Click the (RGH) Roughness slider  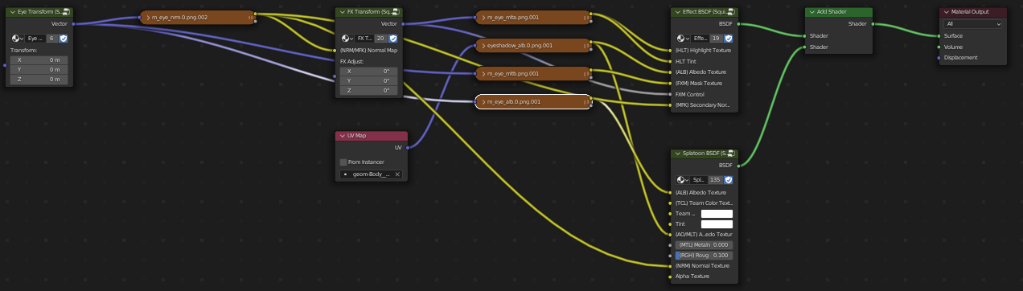click(704, 255)
